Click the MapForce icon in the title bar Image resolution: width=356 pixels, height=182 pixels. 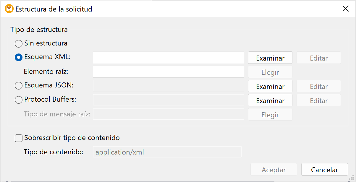pos(9,9)
